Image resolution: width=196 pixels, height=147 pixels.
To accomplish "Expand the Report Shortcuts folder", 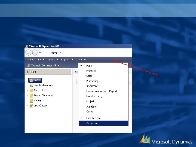I will click(27, 95).
